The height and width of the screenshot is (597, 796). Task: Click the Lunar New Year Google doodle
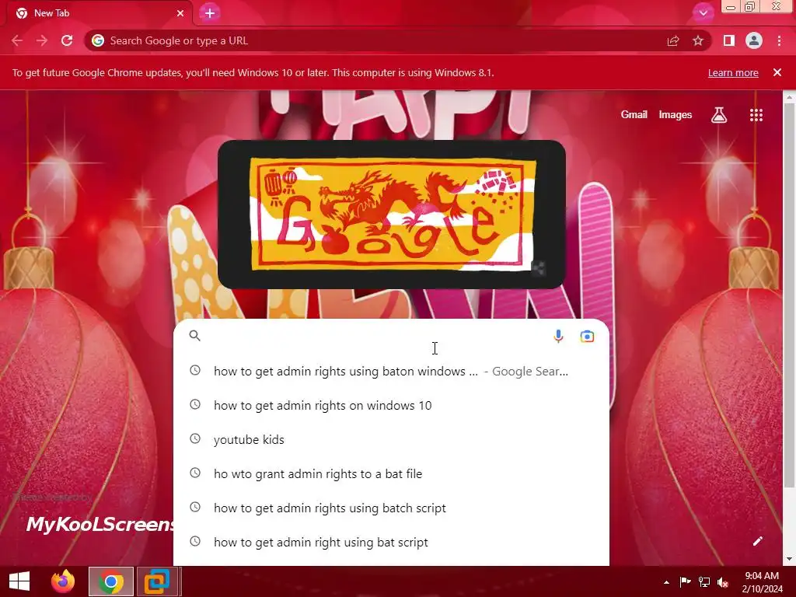point(393,215)
